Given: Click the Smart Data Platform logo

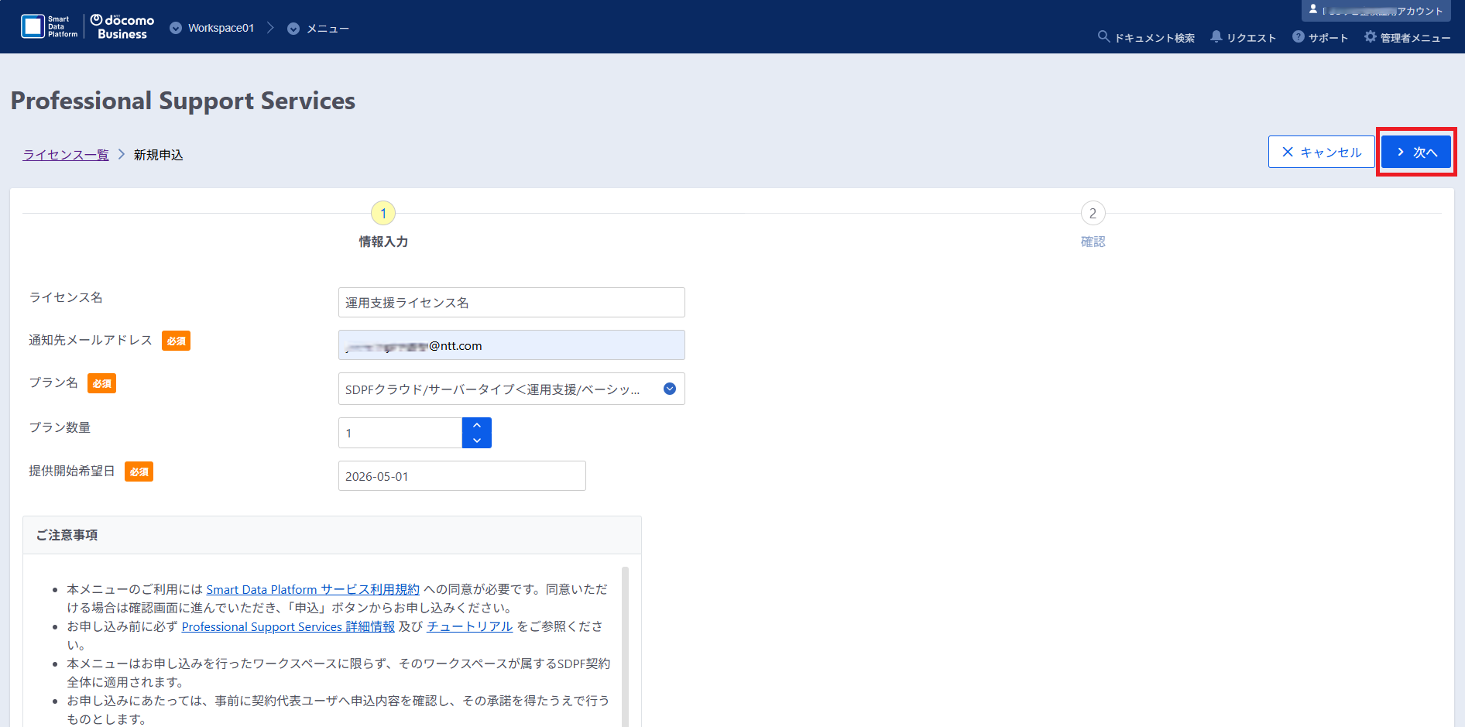Looking at the screenshot, I should click(x=50, y=27).
